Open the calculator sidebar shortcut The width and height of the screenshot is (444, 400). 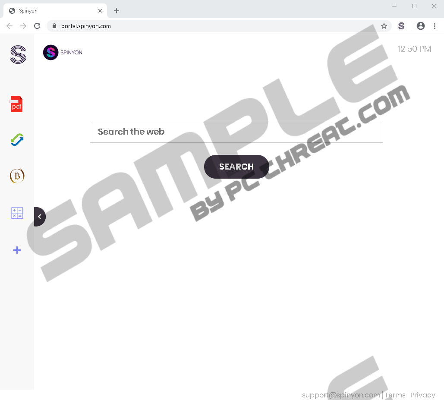coord(17,213)
